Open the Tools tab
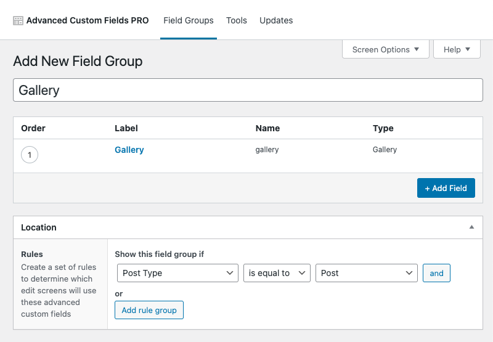 tap(237, 20)
